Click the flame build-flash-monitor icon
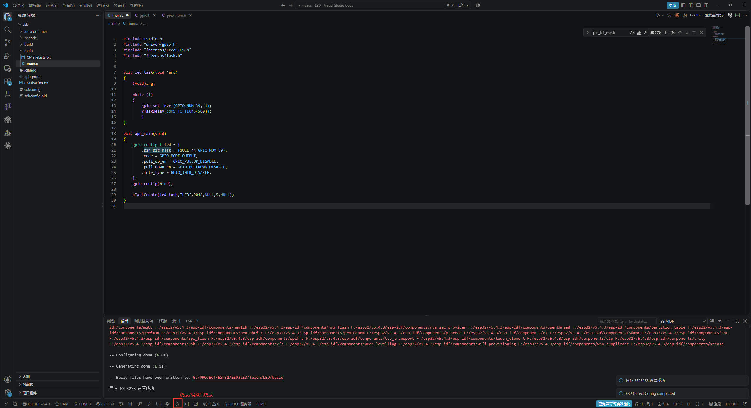This screenshot has width=751, height=408. pos(177,404)
